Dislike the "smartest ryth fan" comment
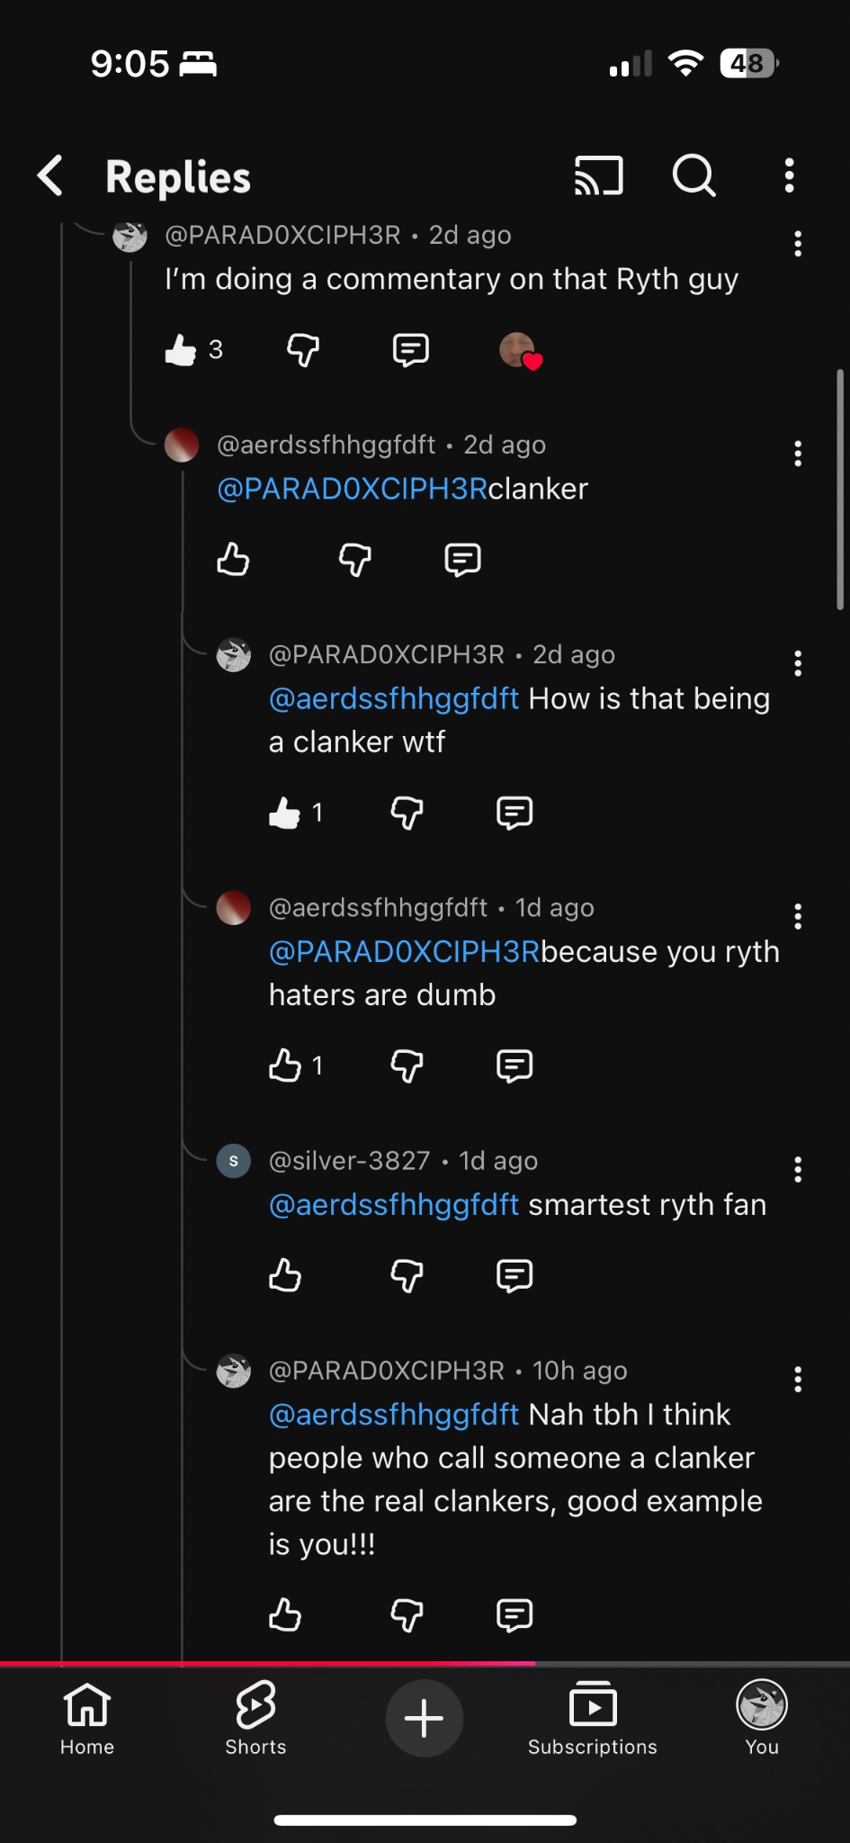This screenshot has width=850, height=1843. [407, 1275]
